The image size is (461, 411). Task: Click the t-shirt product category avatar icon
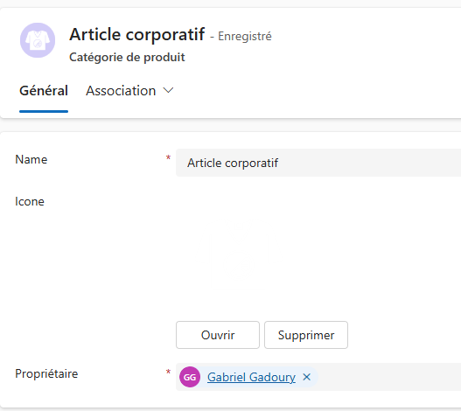(x=38, y=40)
